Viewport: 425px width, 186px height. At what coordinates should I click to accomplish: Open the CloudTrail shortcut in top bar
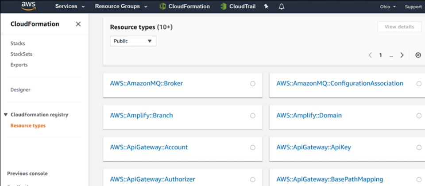click(238, 7)
